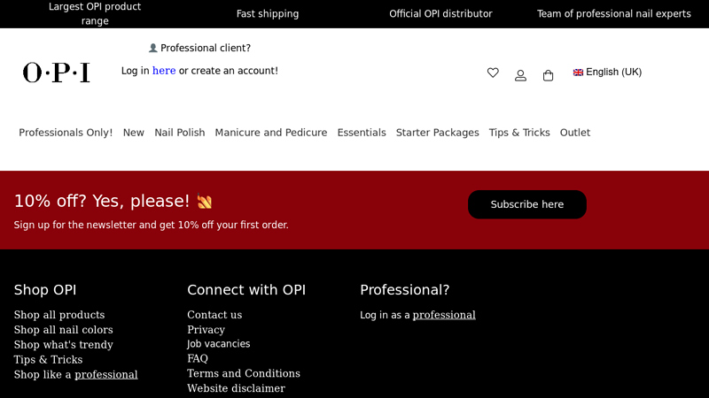Click 'Largest OPI product range' banner text
The image size is (709, 398).
click(95, 14)
